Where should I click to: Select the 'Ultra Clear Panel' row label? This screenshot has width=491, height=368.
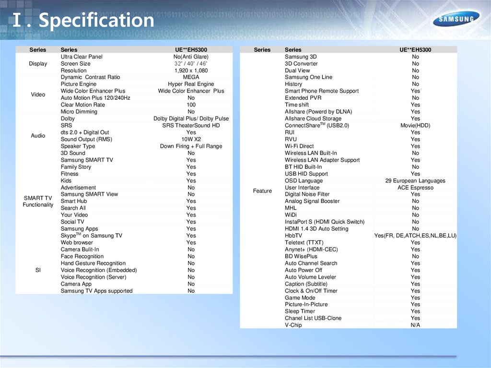tap(82, 57)
